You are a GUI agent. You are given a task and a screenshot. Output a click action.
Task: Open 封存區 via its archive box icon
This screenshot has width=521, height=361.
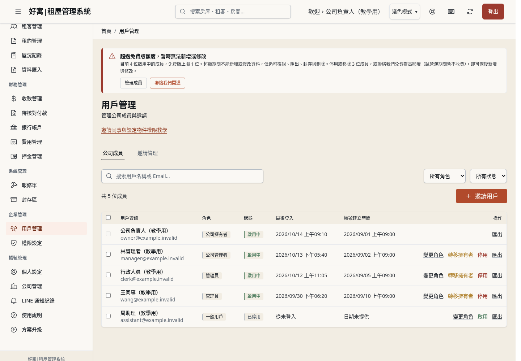pyautogui.click(x=14, y=200)
